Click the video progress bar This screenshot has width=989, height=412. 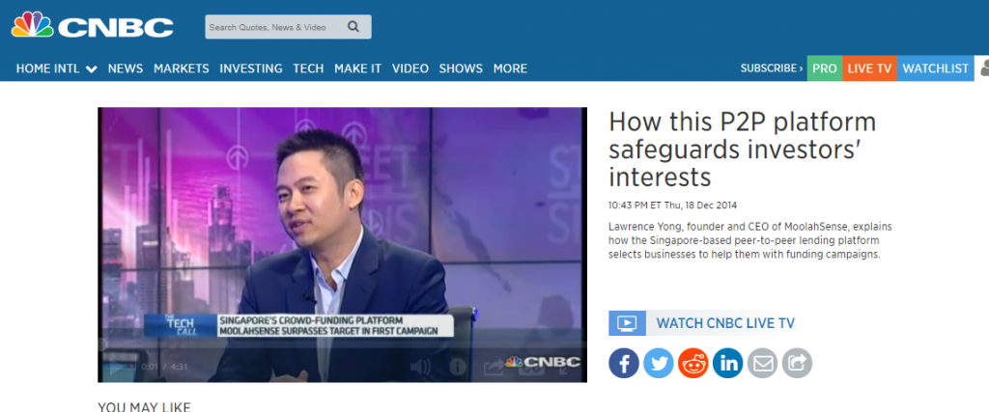click(342, 345)
